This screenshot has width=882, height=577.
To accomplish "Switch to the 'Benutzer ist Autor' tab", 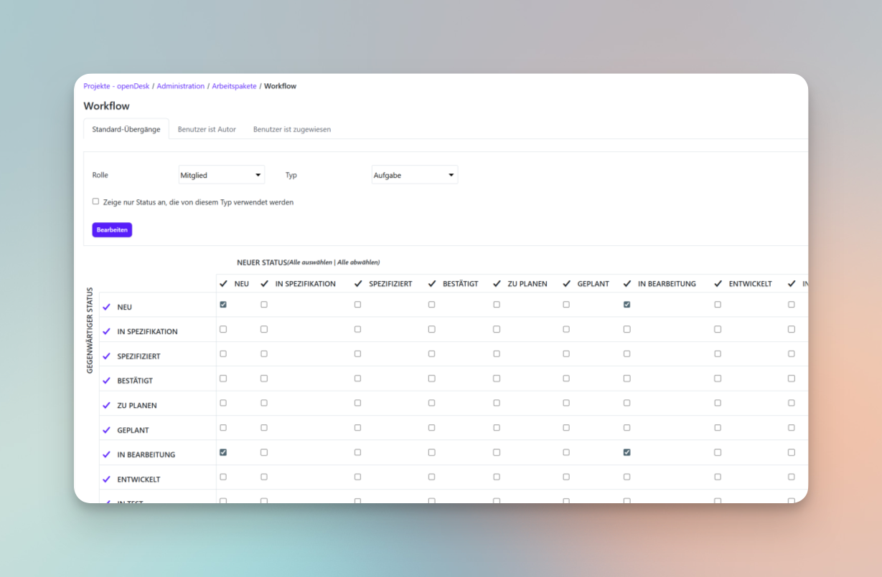I will tap(207, 129).
